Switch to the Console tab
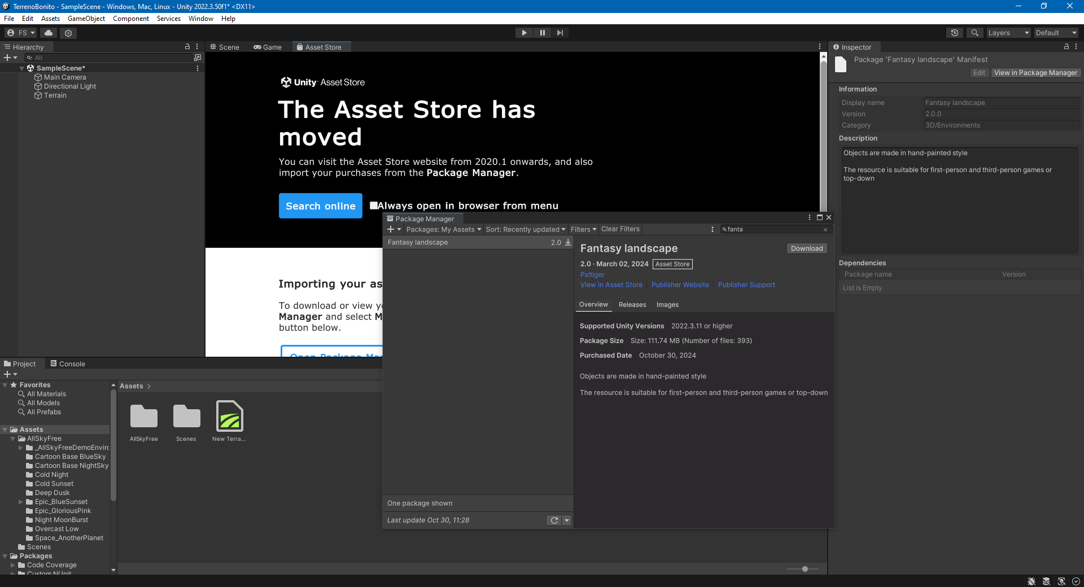Screen dimensions: 1084x587 pyautogui.click(x=68, y=364)
